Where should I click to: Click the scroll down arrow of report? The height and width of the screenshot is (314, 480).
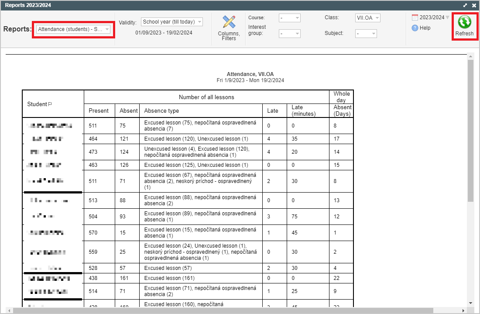pos(470,303)
